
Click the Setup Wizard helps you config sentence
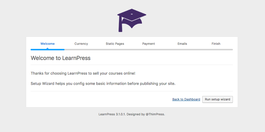103,84
